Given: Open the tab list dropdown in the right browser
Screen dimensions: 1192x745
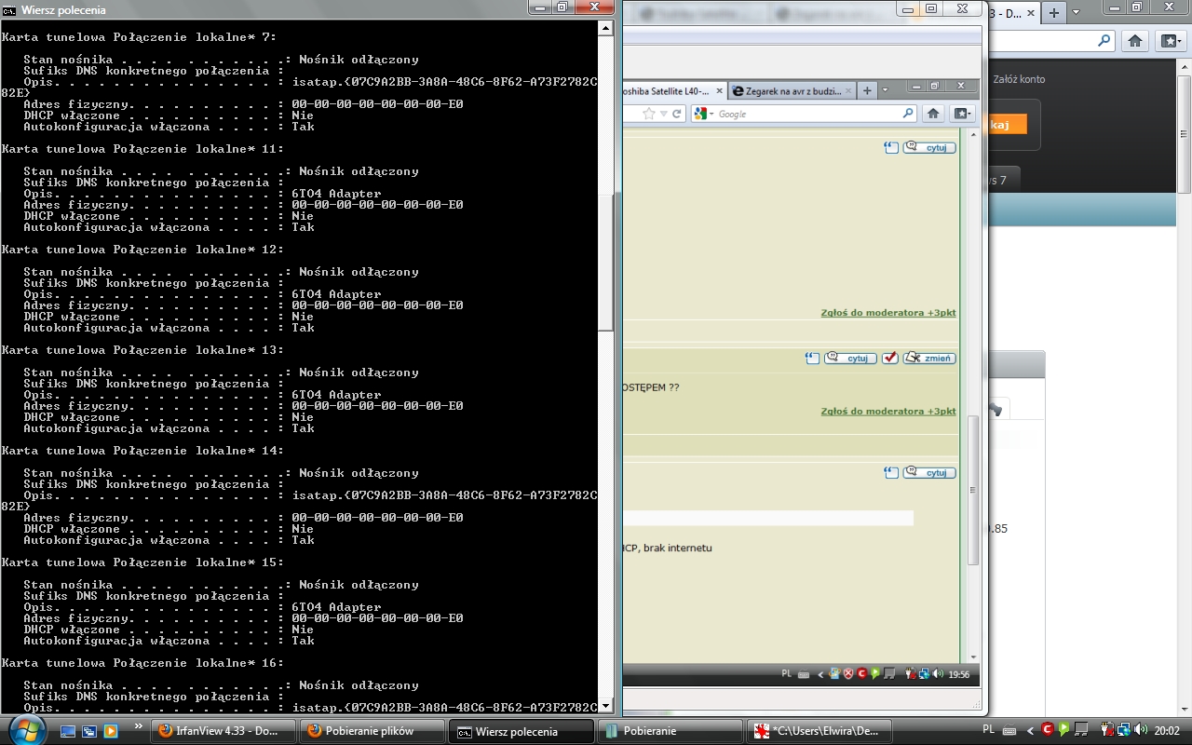Looking at the screenshot, I should coord(1077,13).
